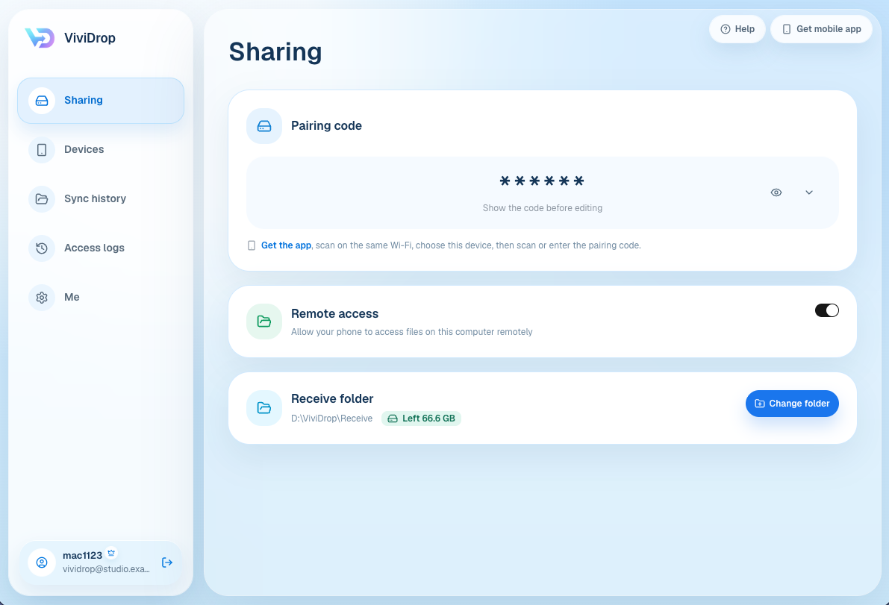This screenshot has width=889, height=605.
Task: Go to Devices in the sidebar
Action: point(101,150)
